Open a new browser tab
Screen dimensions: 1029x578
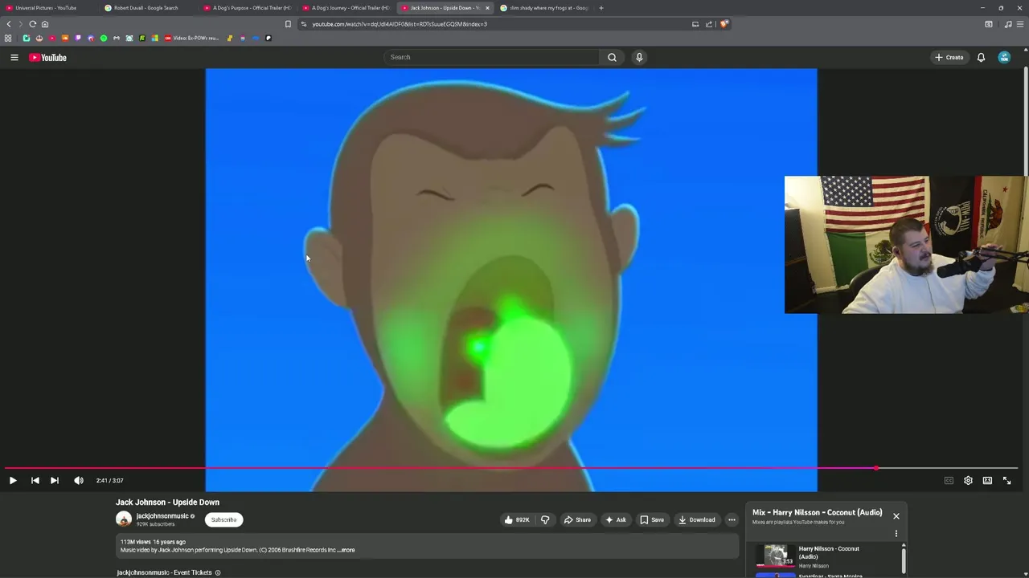601,8
